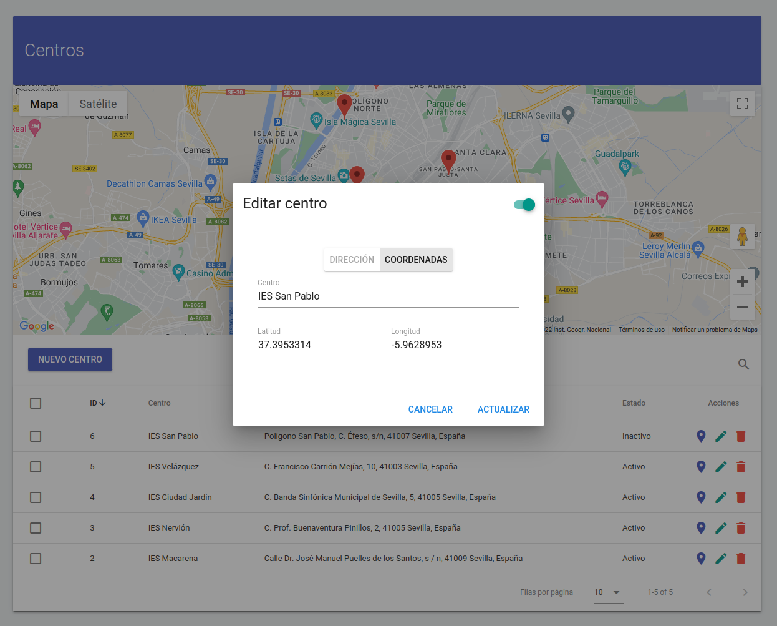Image resolution: width=777 pixels, height=626 pixels.
Task: Show IES Macarena location on map
Action: 701,559
